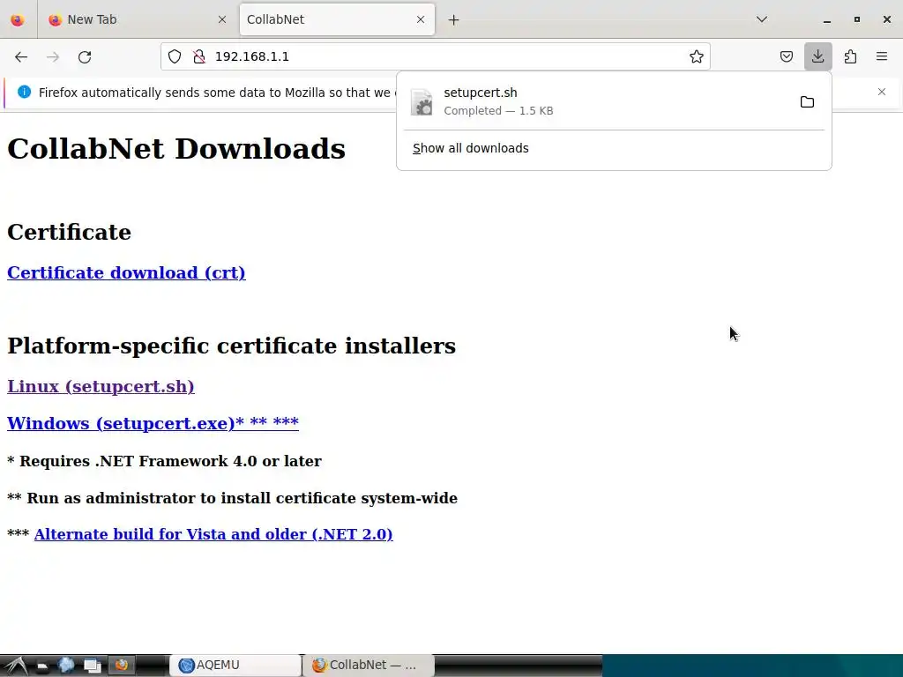
Task: Expand the list all tabs chevron
Action: [761, 19]
